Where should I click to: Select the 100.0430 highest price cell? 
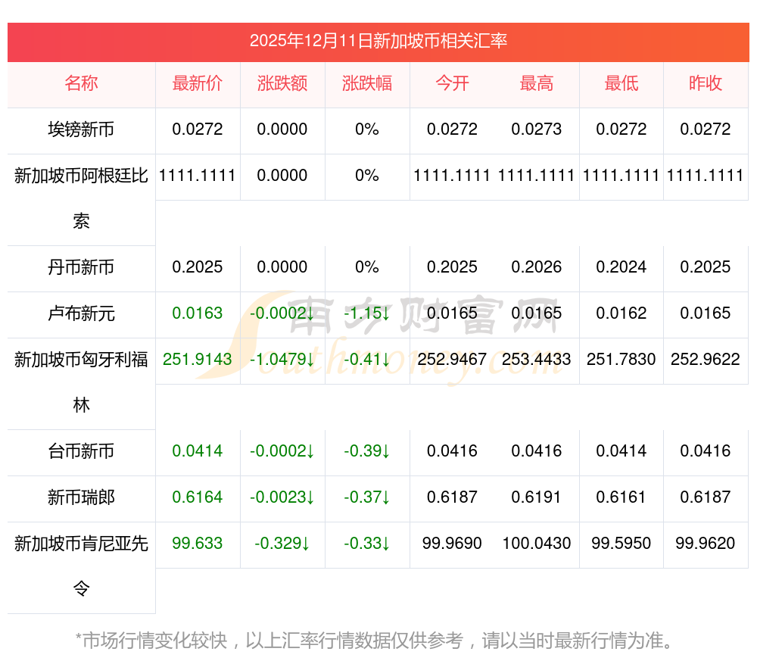pos(537,544)
